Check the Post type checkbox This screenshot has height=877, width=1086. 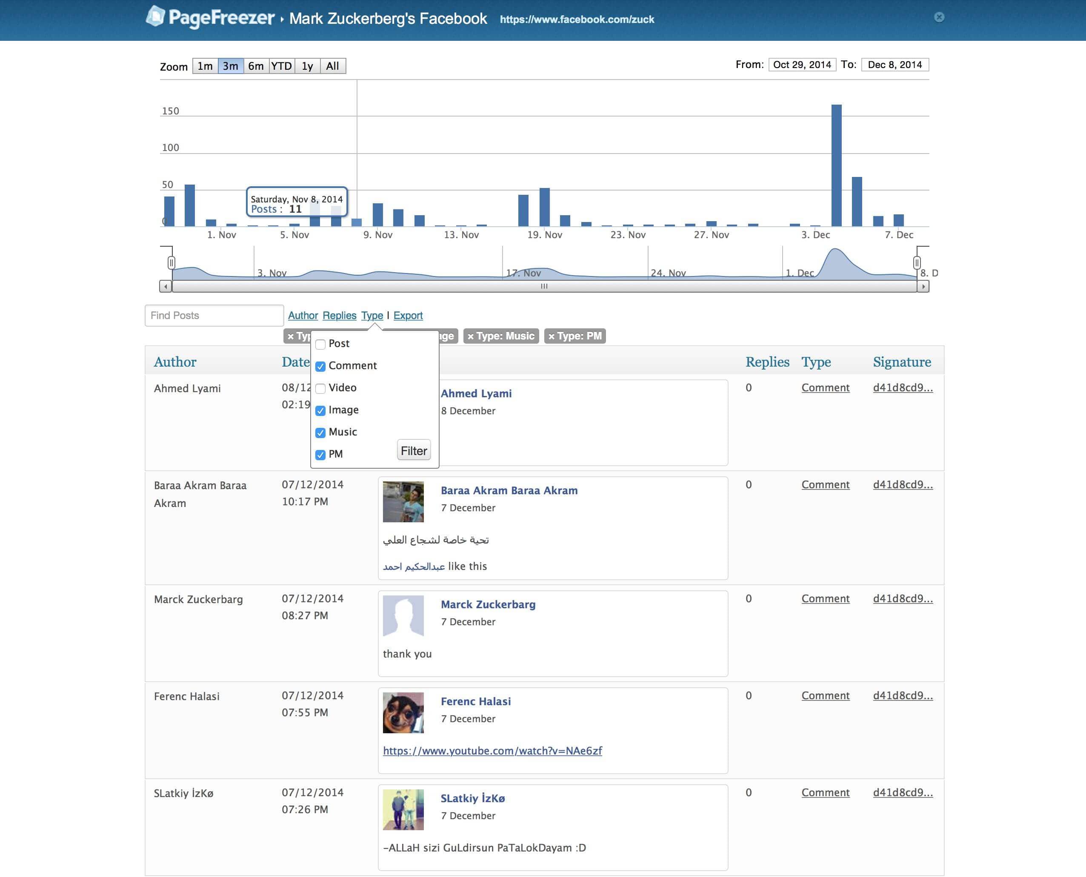pyautogui.click(x=320, y=345)
